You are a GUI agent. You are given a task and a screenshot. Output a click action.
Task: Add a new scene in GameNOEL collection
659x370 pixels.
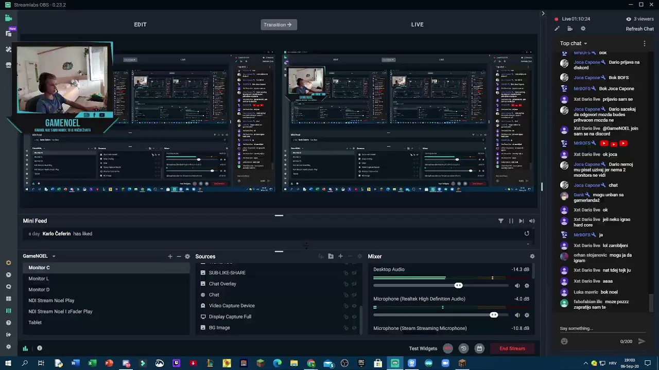click(x=170, y=256)
